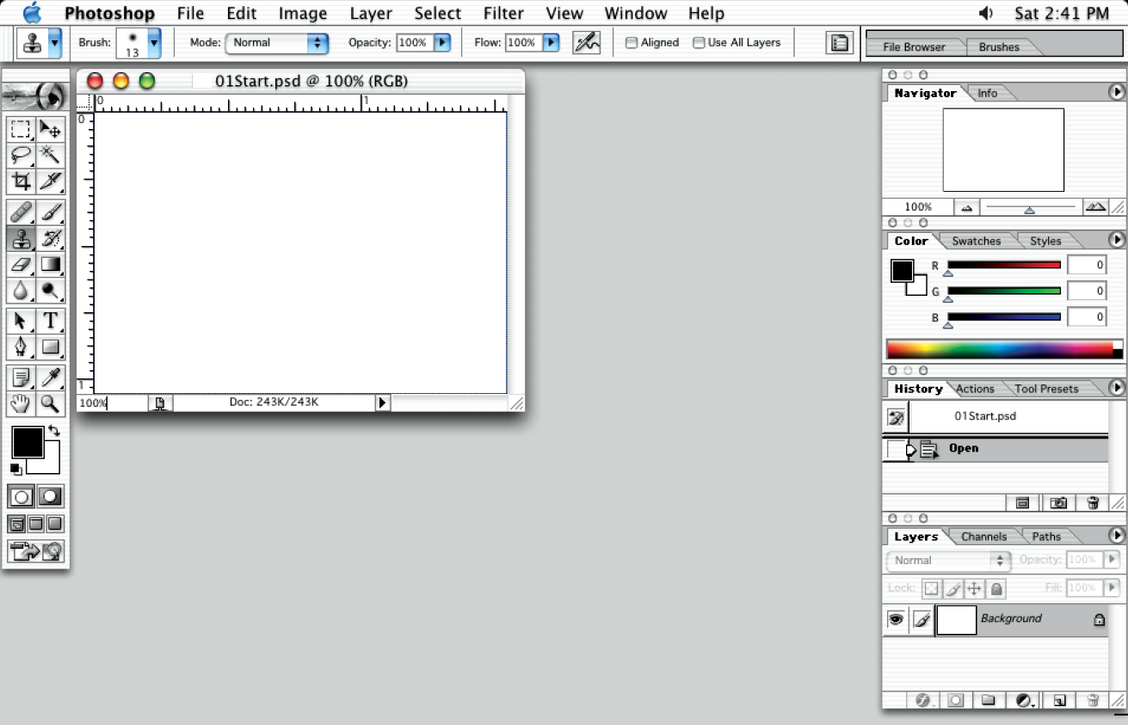Image resolution: width=1128 pixels, height=725 pixels.
Task: Choose the Dodge tool
Action: tap(51, 291)
